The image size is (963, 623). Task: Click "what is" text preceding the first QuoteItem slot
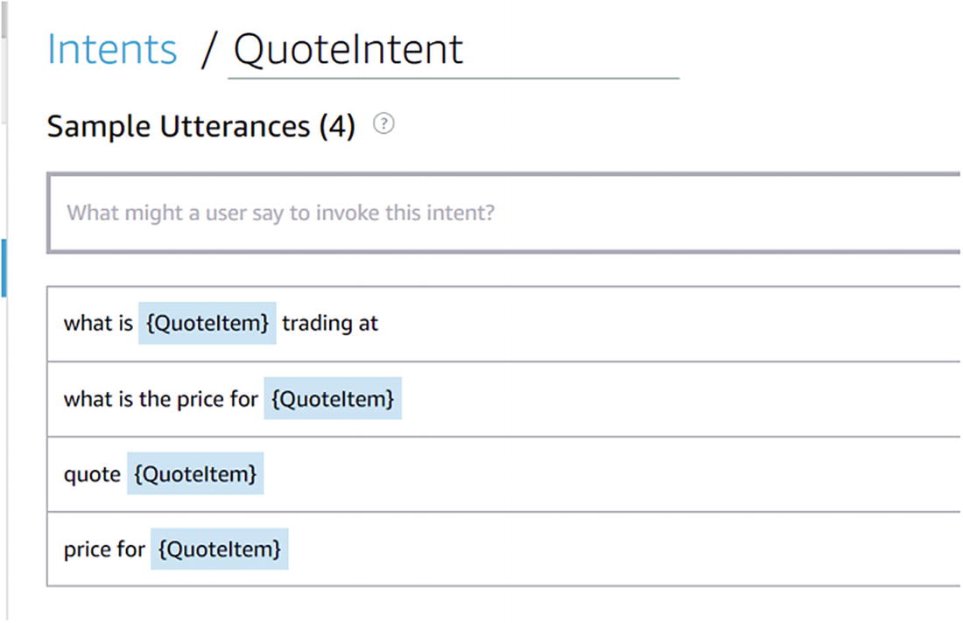pos(98,323)
